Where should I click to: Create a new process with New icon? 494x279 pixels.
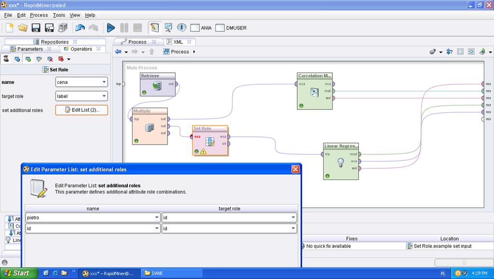click(x=10, y=27)
